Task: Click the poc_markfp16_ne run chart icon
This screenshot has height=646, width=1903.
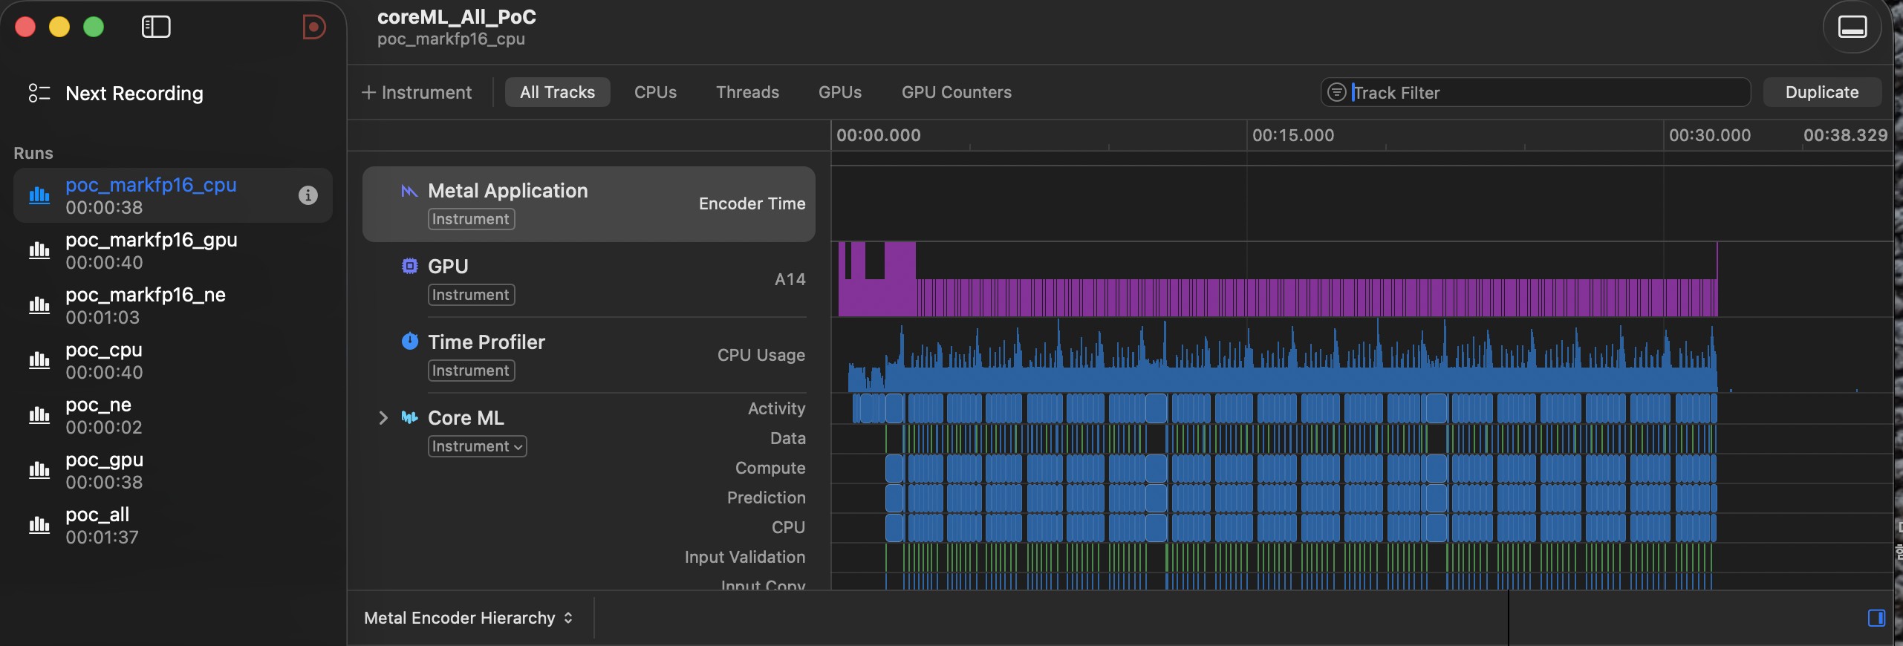Action: click(39, 305)
